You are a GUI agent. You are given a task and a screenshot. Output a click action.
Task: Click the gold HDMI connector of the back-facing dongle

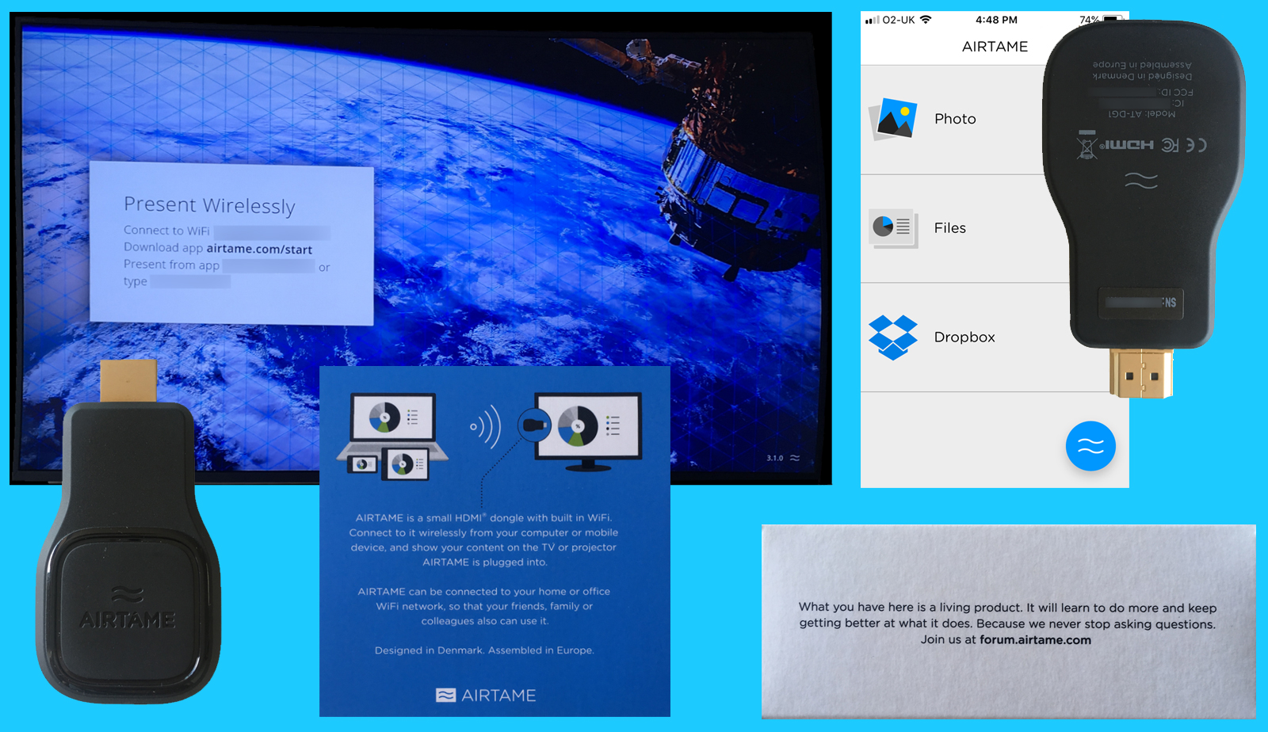1140,372
